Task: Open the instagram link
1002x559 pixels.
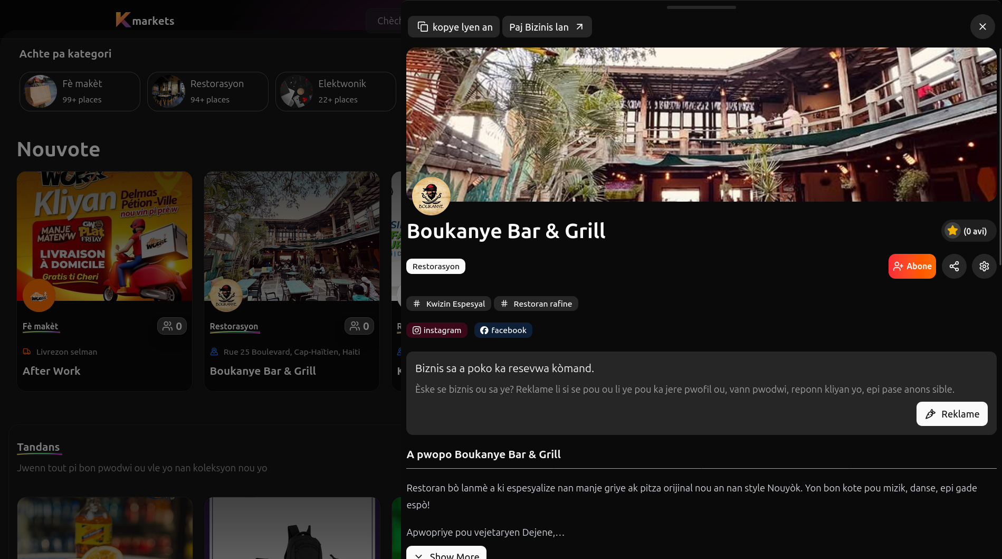Action: pos(437,330)
